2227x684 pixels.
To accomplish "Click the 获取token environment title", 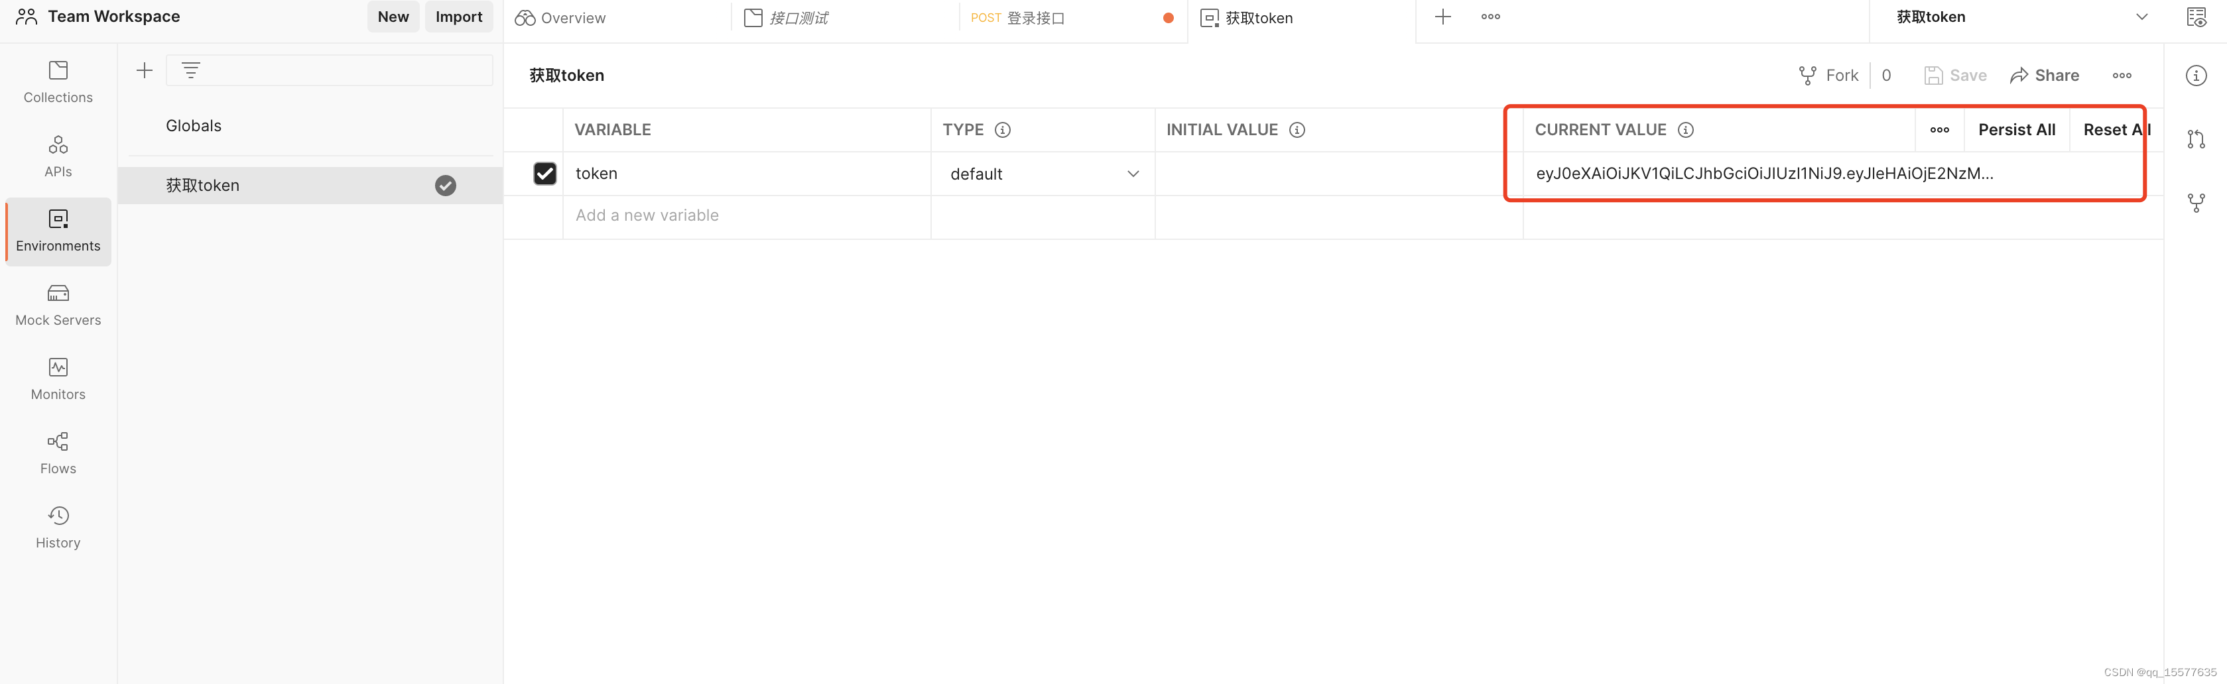I will tap(566, 76).
